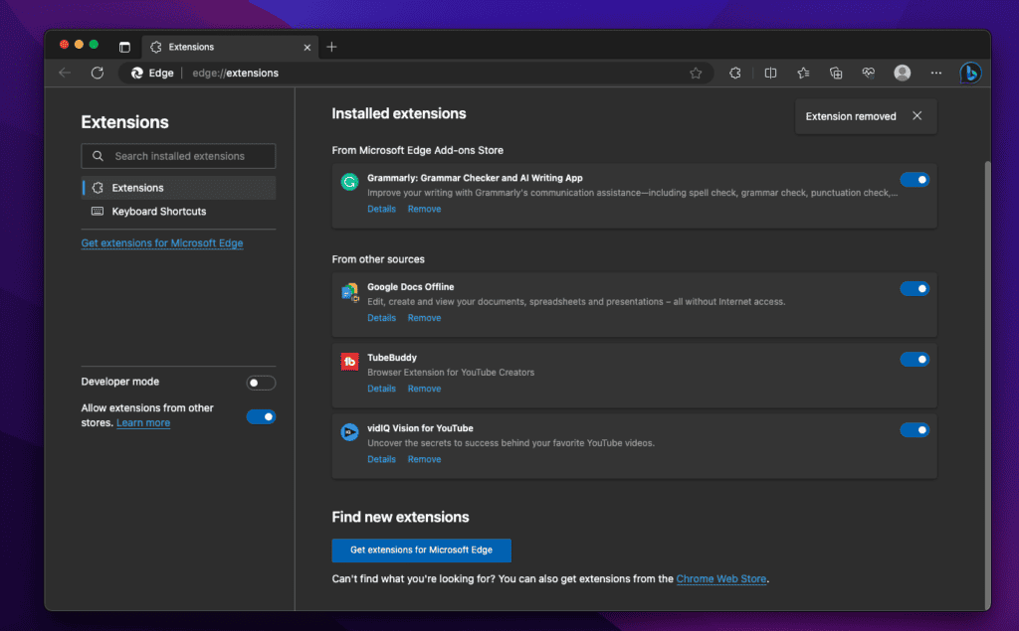Viewport: 1019px width, 631px height.
Task: Open a new tab with the plus icon
Action: (331, 46)
